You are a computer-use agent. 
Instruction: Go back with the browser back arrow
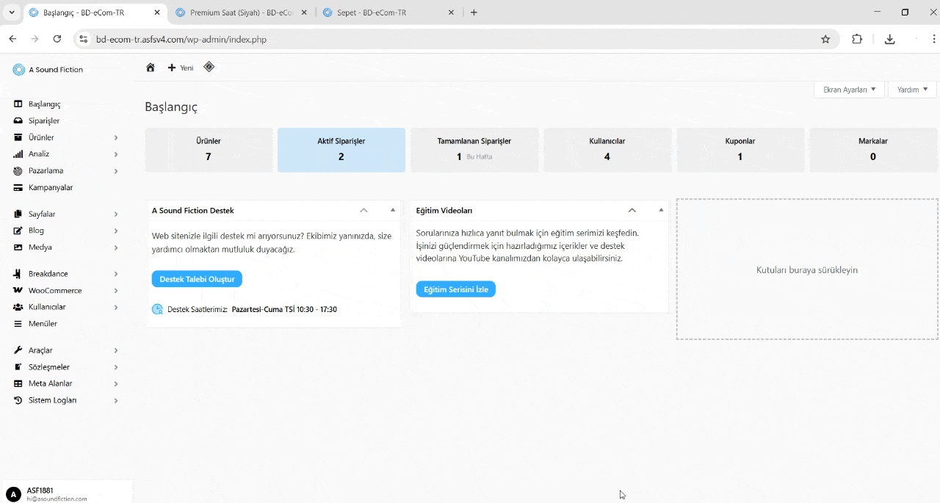click(12, 39)
